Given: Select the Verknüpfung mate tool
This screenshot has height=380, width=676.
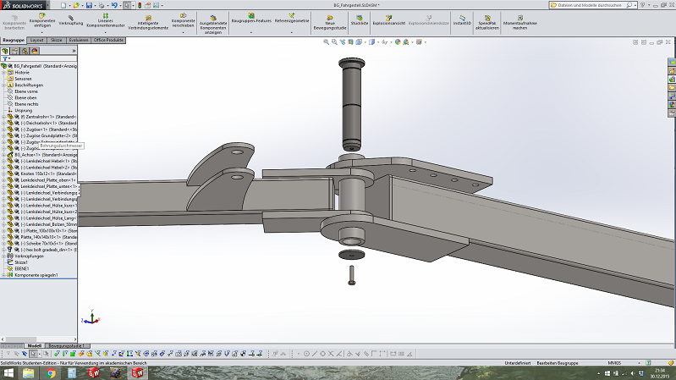Looking at the screenshot, I should pyautogui.click(x=70, y=16).
